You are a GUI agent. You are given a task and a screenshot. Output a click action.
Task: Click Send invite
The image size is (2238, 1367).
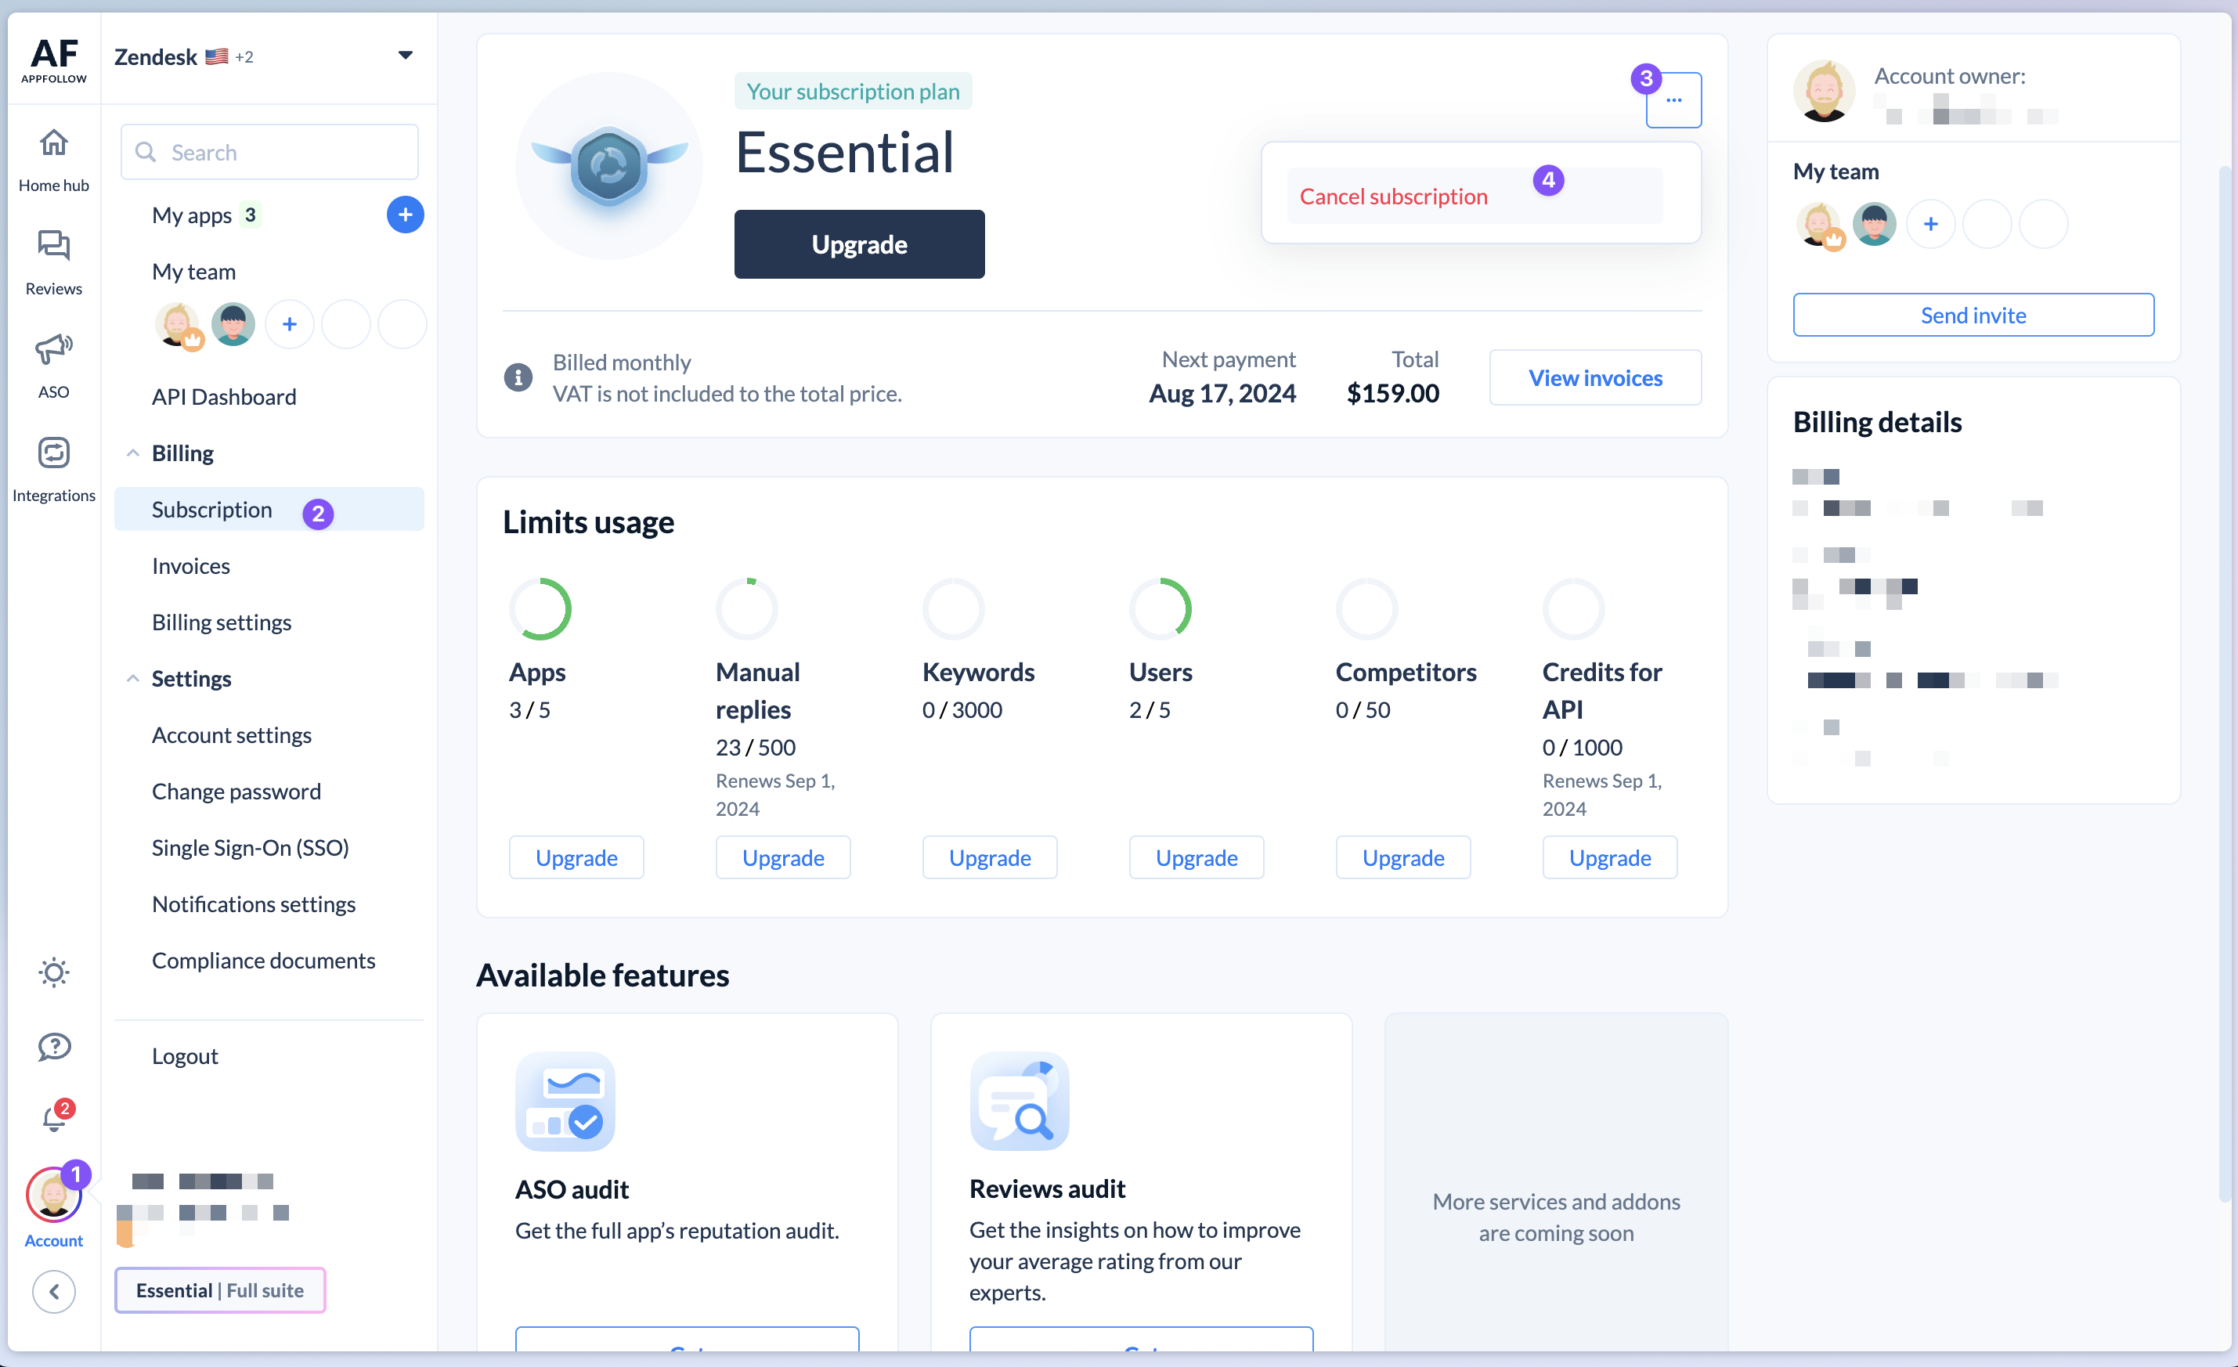coord(1973,316)
